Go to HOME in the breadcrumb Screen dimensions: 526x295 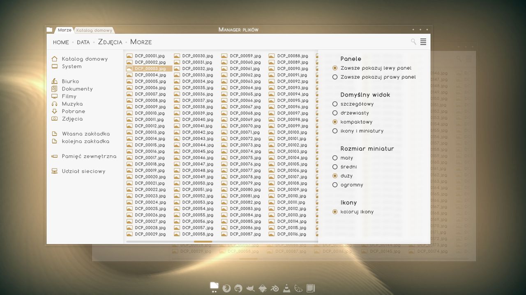61,42
